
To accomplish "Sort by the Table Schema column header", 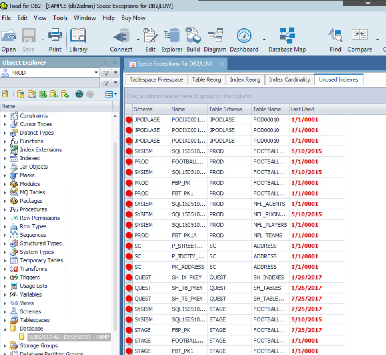I will tap(230, 109).
